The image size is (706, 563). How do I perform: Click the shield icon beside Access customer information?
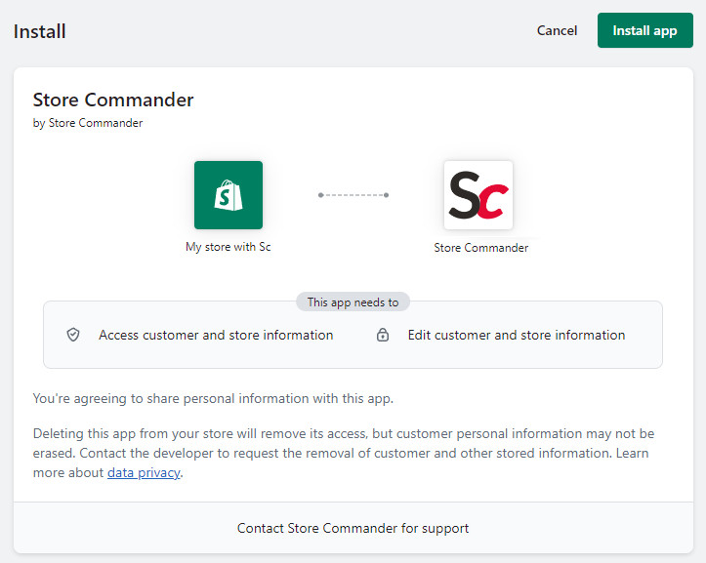point(73,335)
